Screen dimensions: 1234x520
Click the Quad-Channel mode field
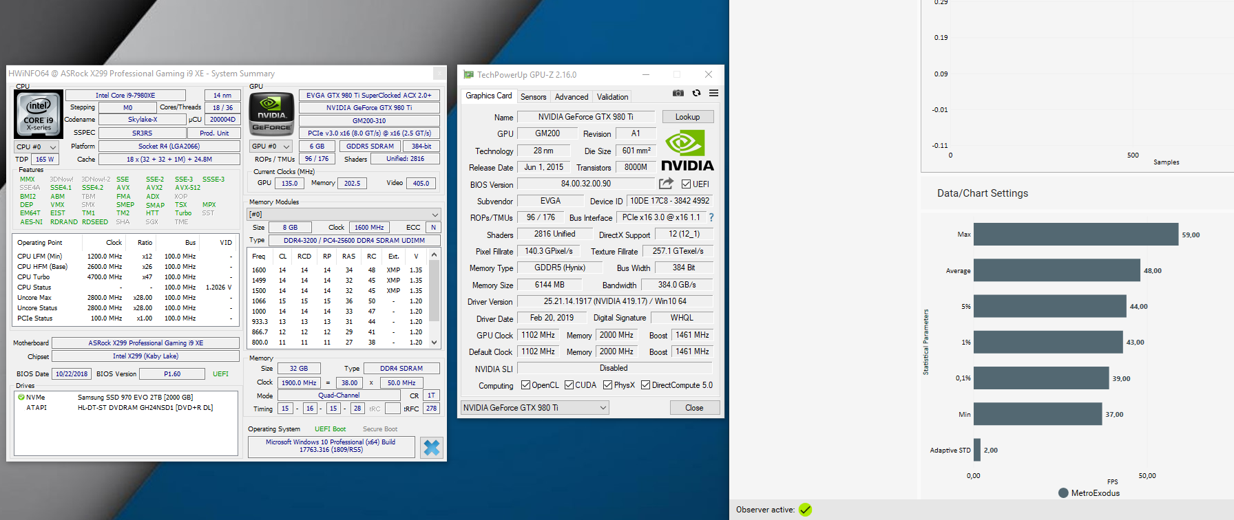click(x=338, y=396)
